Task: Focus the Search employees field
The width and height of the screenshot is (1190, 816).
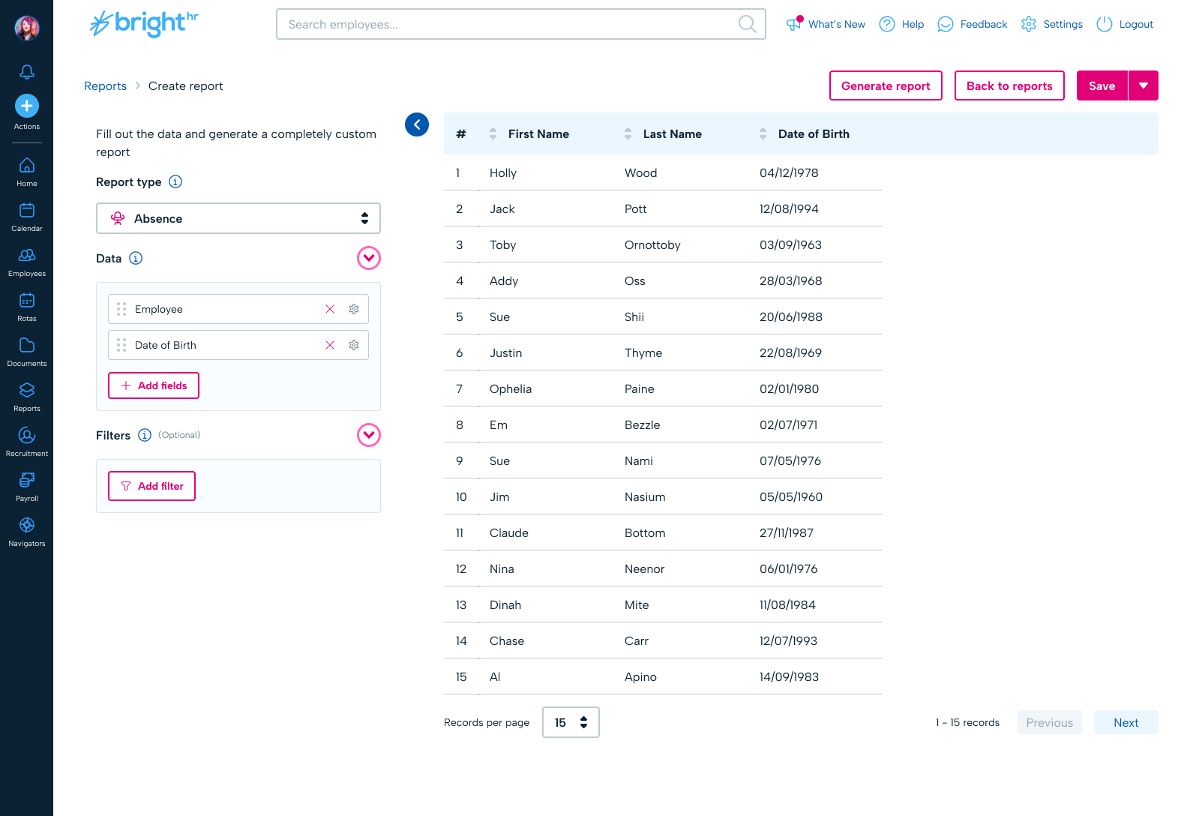Action: point(521,24)
